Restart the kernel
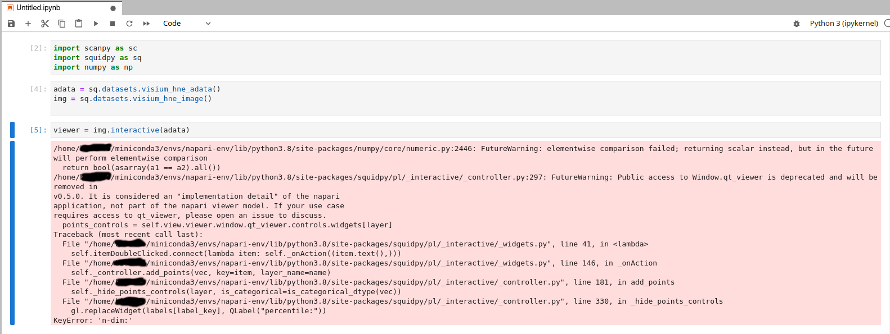Viewport: 890px width, 334px height. [x=129, y=23]
